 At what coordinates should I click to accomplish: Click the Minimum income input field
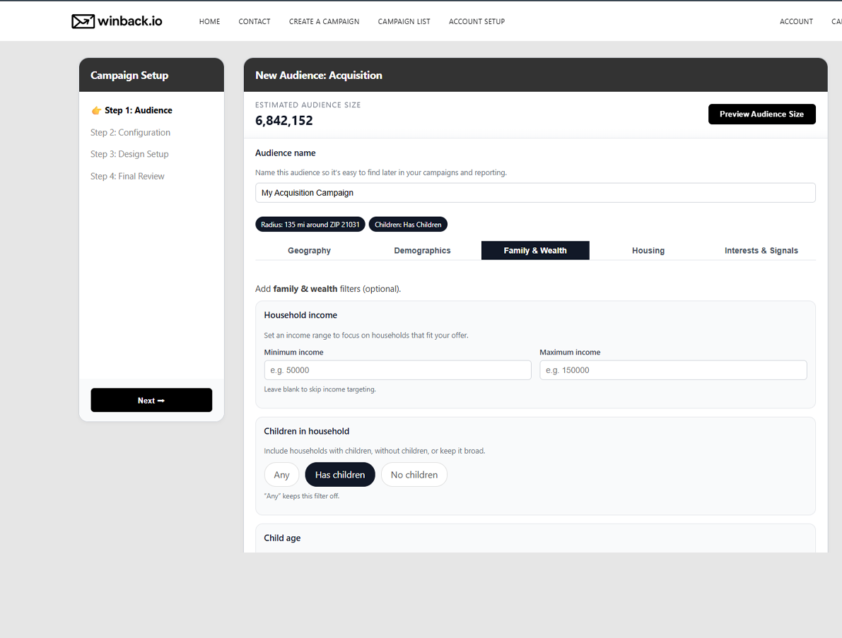[x=397, y=370]
